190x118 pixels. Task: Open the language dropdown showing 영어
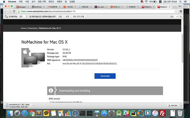tap(23, 17)
